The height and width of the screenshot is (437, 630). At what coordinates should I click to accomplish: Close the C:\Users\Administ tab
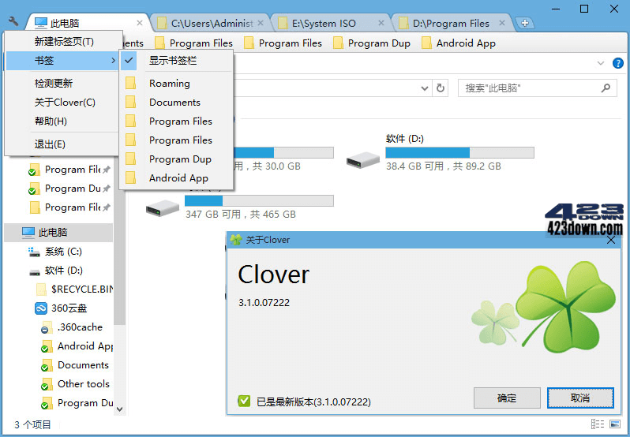coord(261,23)
